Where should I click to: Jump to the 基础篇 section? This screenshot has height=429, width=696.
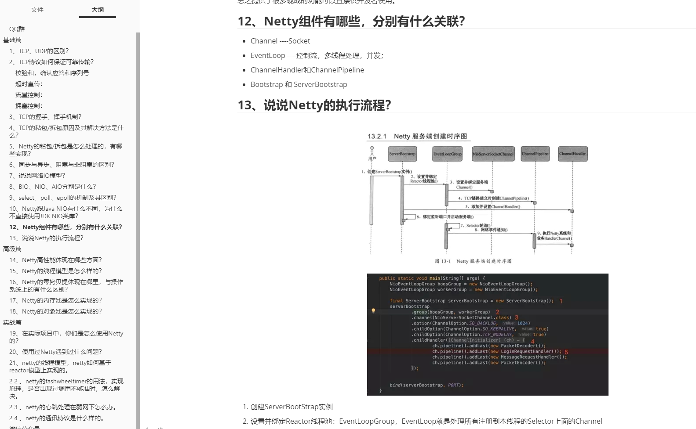12,40
